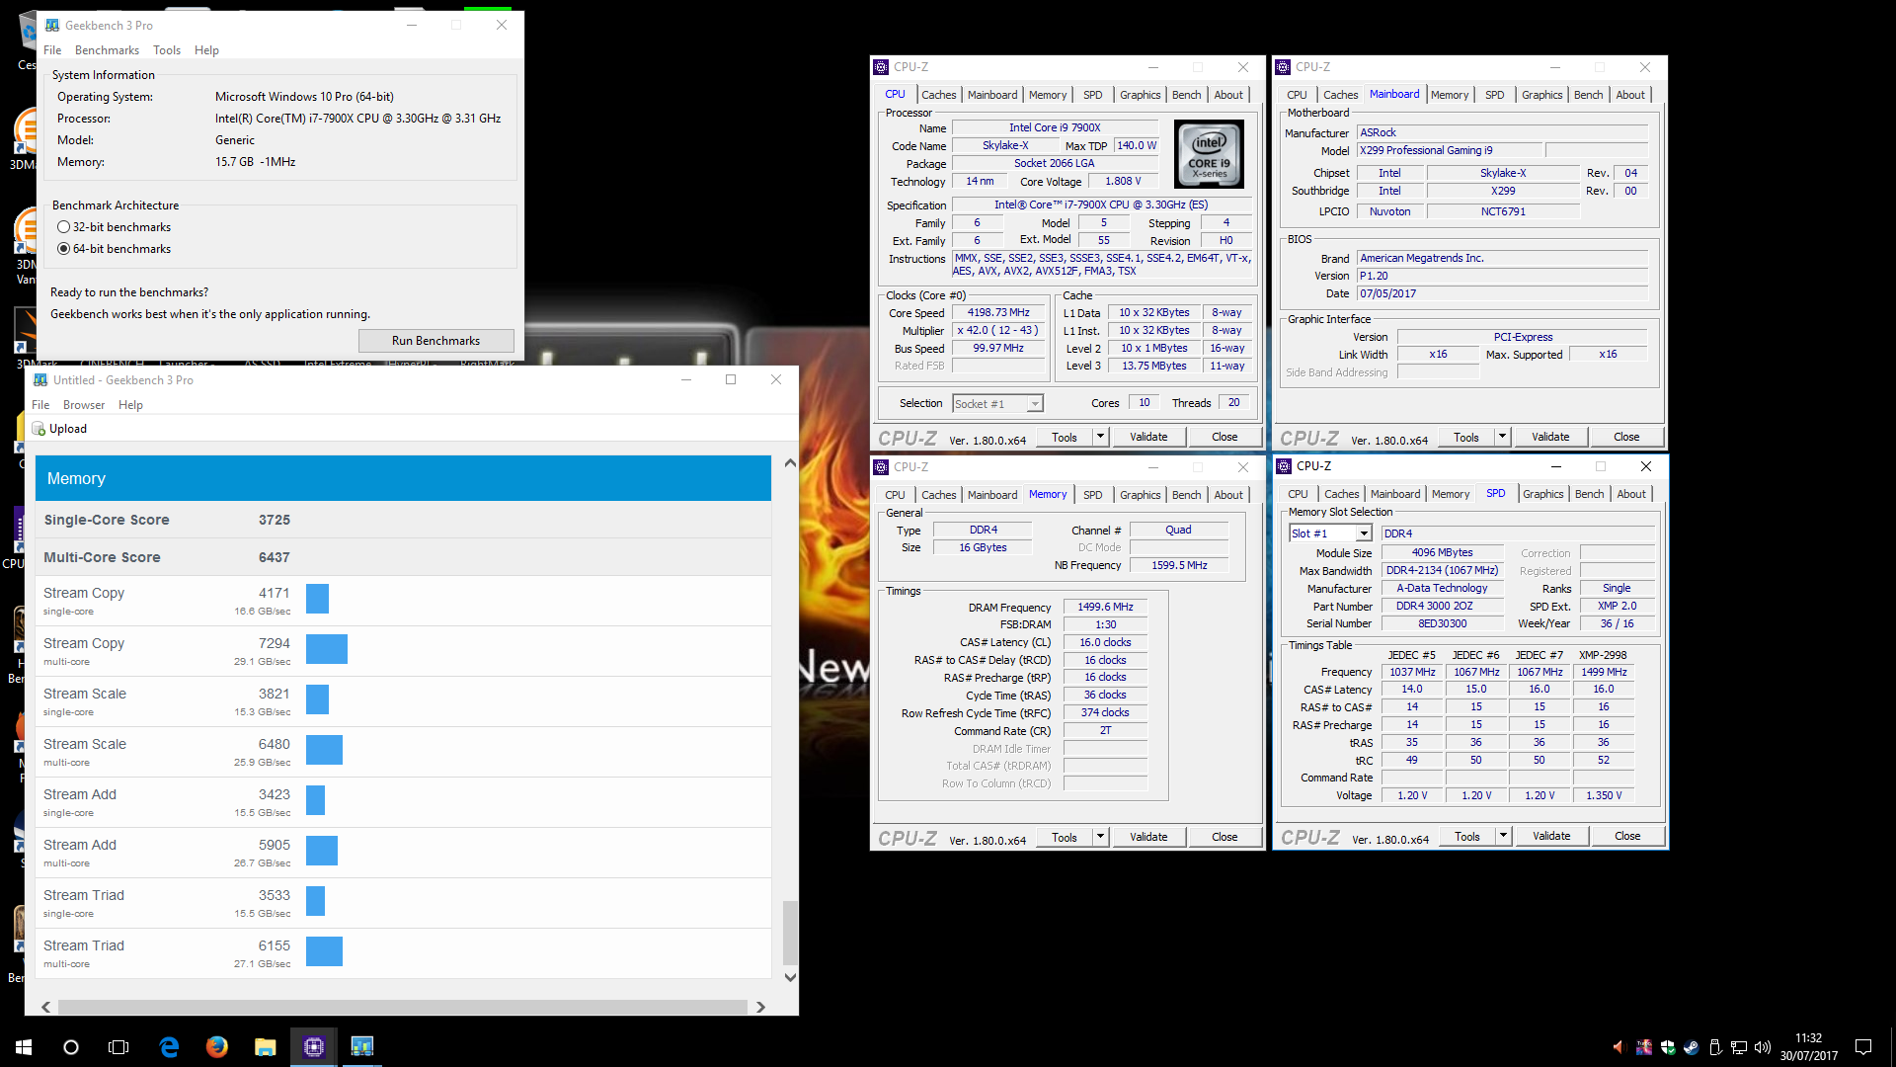This screenshot has height=1067, width=1896.
Task: Click the horizontal scrollbar thumb in Geekbench results
Action: coord(402,1008)
